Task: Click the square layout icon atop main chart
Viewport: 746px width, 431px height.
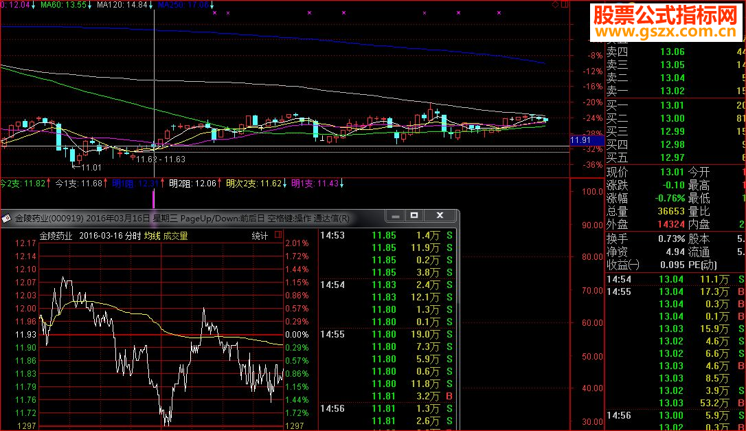Action: [564, 5]
